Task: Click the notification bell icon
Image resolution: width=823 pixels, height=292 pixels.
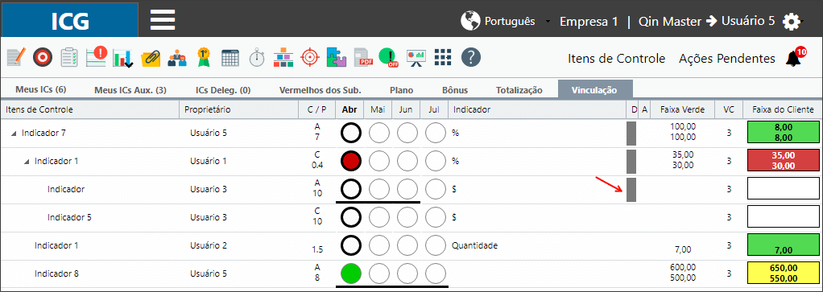Action: click(795, 58)
